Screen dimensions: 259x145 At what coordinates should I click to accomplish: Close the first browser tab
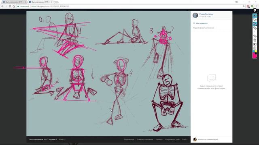[25, 2]
